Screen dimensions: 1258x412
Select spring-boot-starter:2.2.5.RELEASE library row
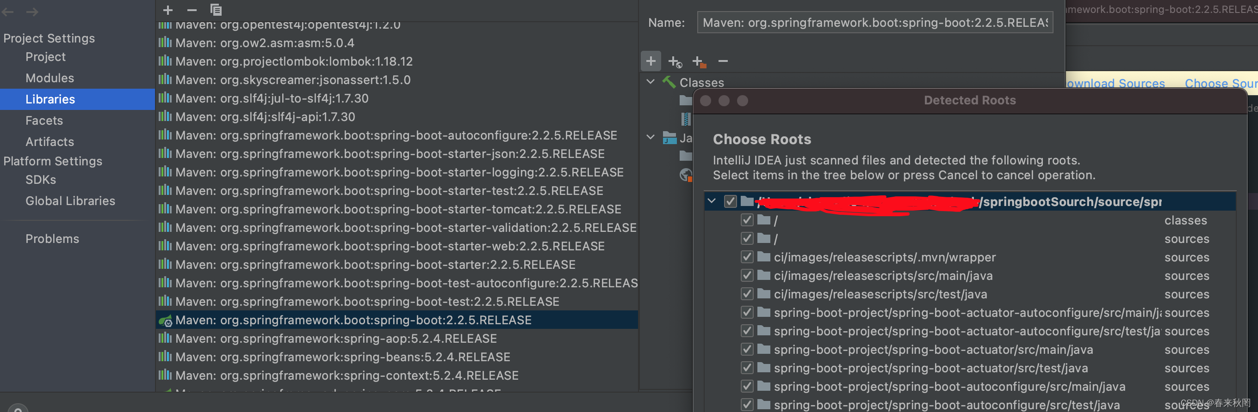point(397,264)
